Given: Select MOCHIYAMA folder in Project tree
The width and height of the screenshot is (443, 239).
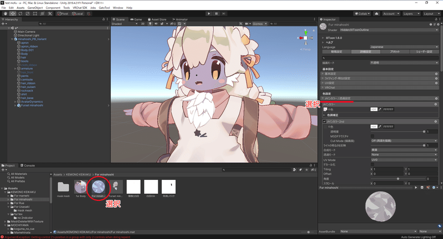Looking at the screenshot, I should tap(19, 225).
